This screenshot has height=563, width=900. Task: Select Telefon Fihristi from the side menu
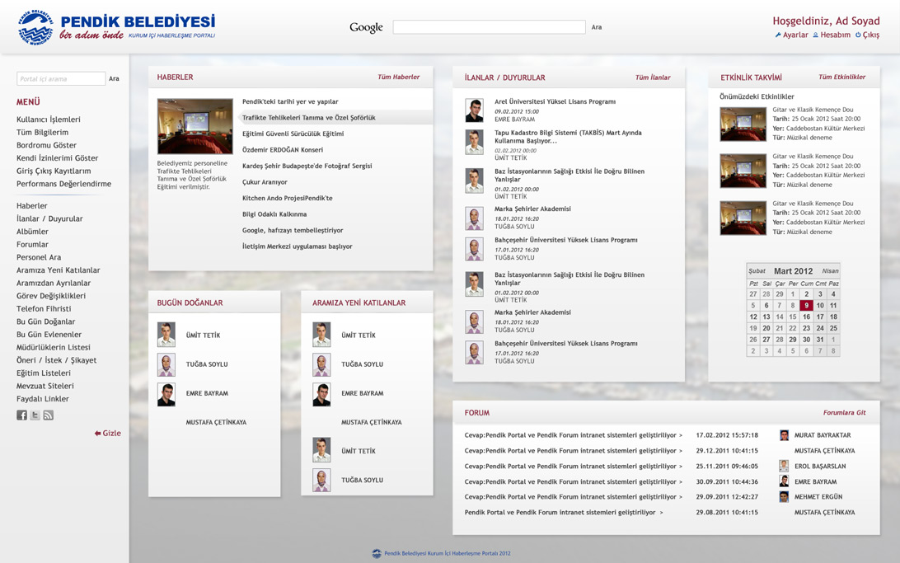click(44, 309)
